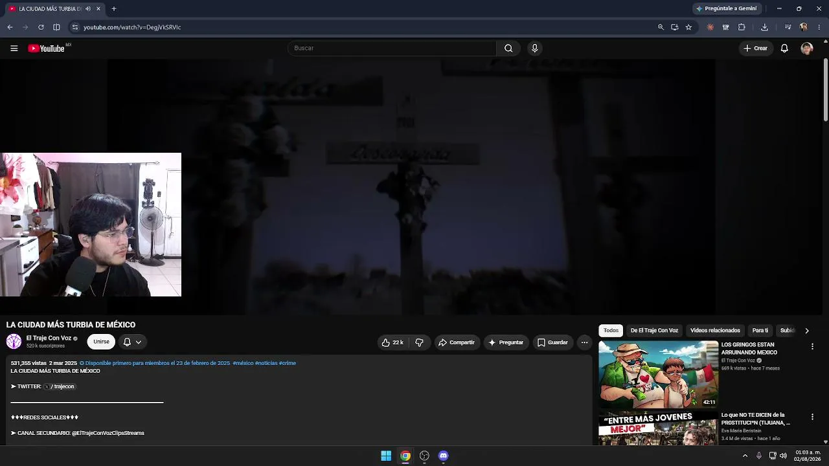Open the YouTube guide hamburger menu
This screenshot has height=466, width=829.
pos(14,48)
